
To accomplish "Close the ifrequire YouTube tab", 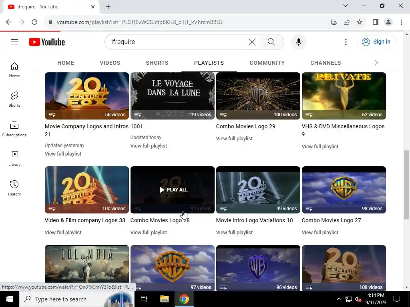I will [93, 7].
